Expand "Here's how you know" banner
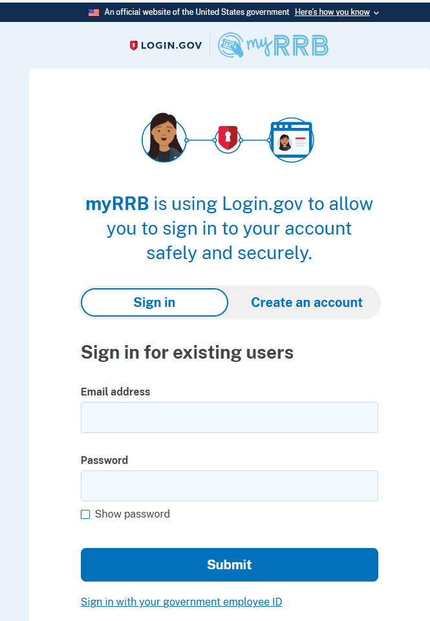The height and width of the screenshot is (621, 430). (332, 12)
